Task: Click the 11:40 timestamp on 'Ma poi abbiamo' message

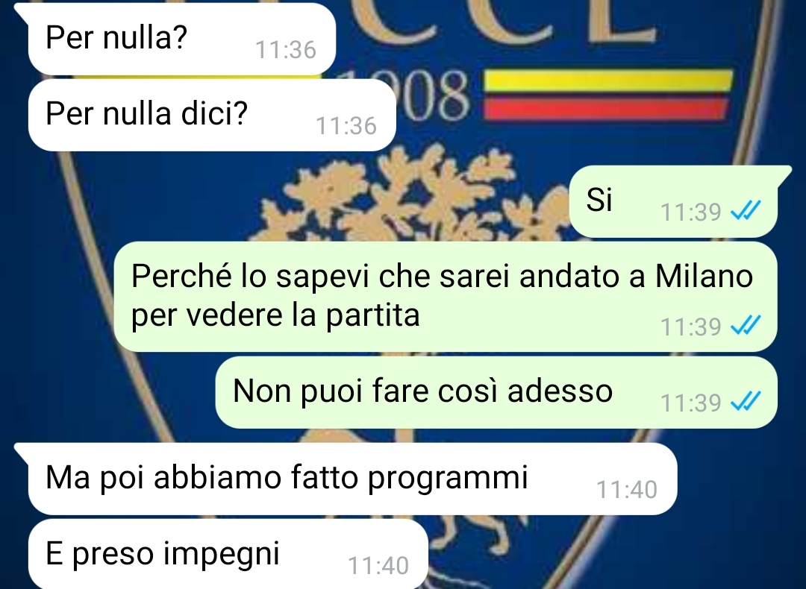Action: [x=627, y=489]
